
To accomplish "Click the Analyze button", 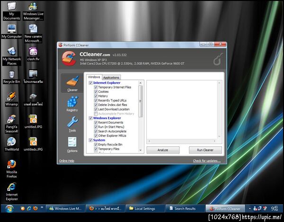I will point(163,150).
